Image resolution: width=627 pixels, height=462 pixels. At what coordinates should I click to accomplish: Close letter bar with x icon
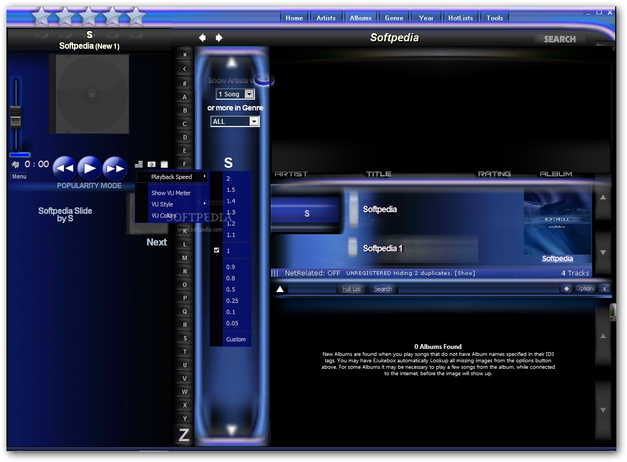coord(185,55)
